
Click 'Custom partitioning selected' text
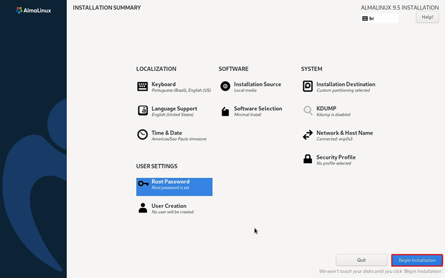click(343, 91)
